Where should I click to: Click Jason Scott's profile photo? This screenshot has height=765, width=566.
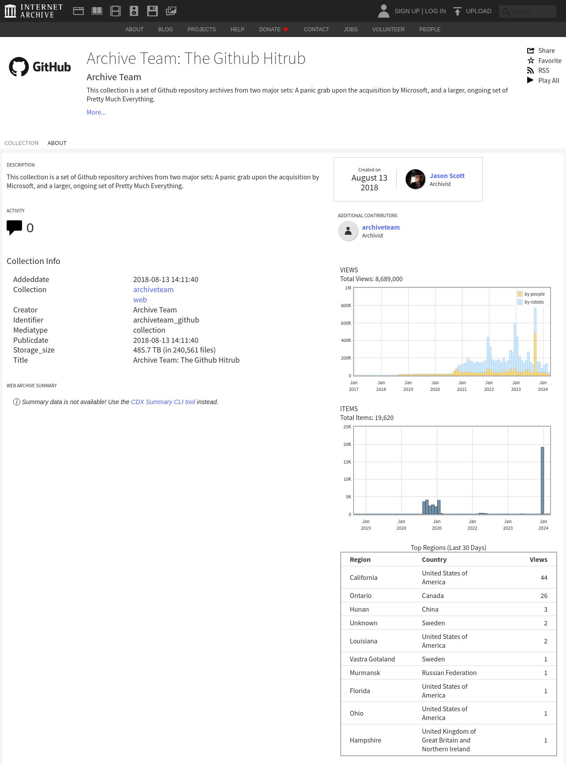click(415, 179)
